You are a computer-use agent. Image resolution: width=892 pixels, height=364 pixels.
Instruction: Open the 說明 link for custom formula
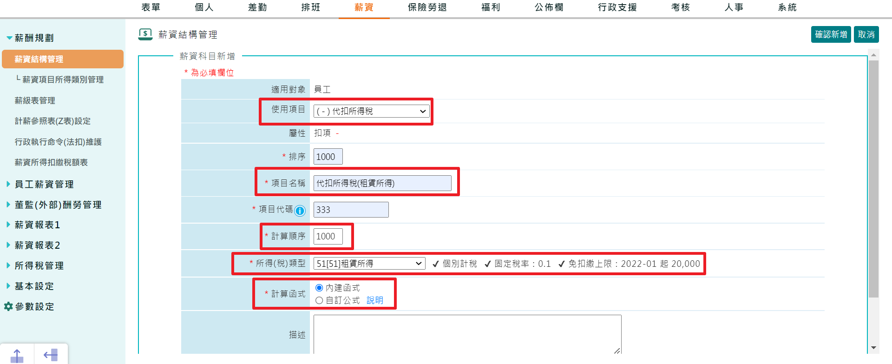(x=375, y=300)
